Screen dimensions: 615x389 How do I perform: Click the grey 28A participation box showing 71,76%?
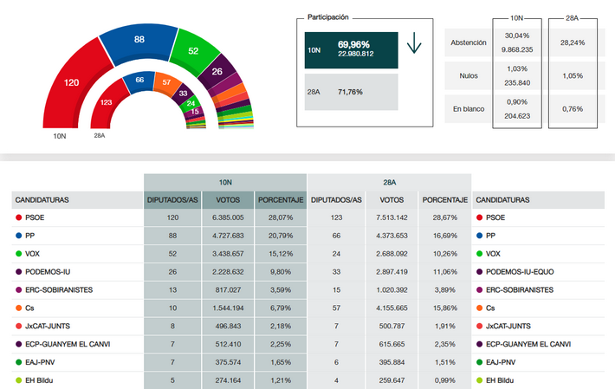pyautogui.click(x=352, y=92)
